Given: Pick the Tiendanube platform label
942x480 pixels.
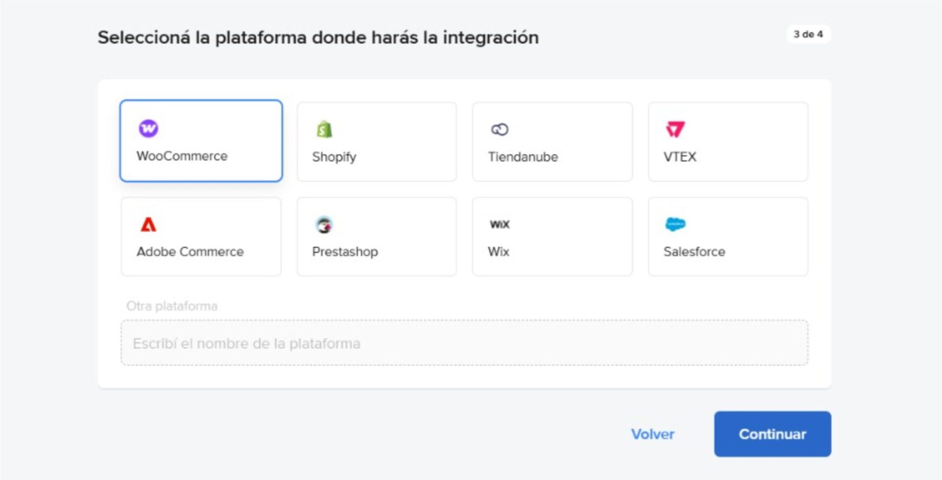Looking at the screenshot, I should click(523, 157).
